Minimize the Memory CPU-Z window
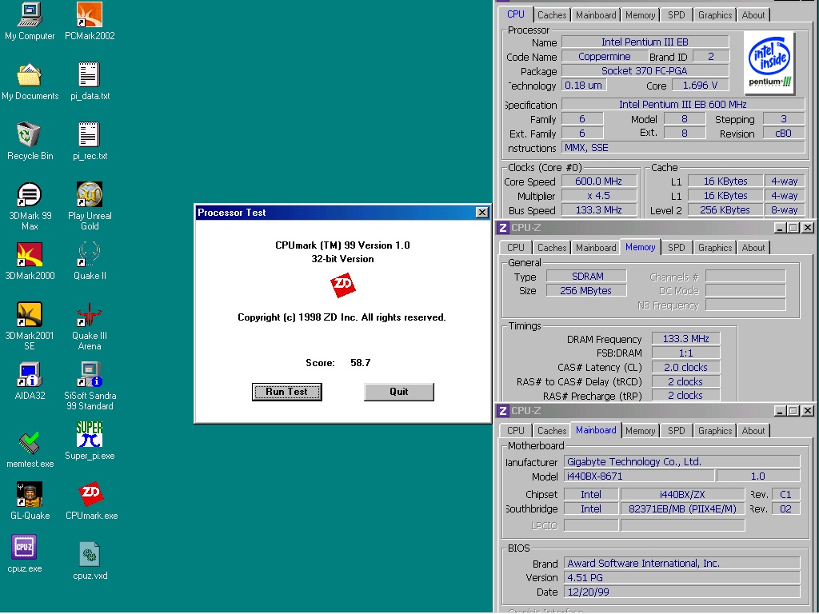 (780, 228)
